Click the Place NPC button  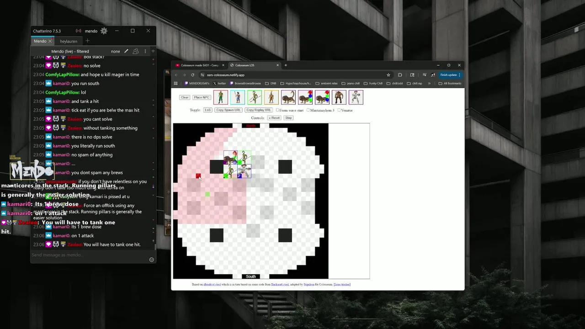click(x=201, y=97)
